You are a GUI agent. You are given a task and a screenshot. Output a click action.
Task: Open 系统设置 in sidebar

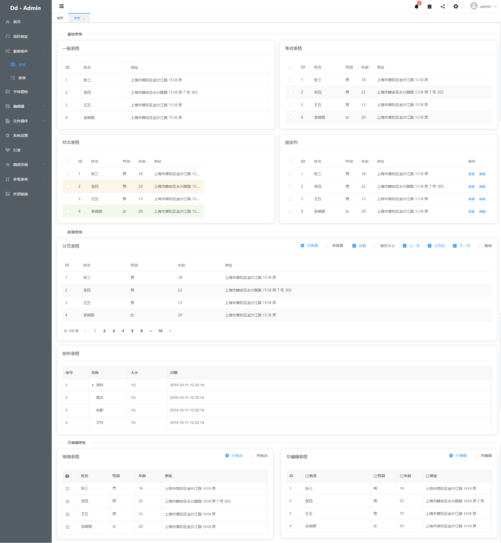[x=26, y=135]
